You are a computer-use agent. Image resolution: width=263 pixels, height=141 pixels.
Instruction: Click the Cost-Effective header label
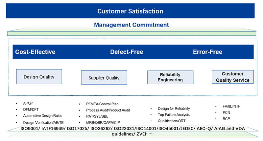[x=35, y=52]
